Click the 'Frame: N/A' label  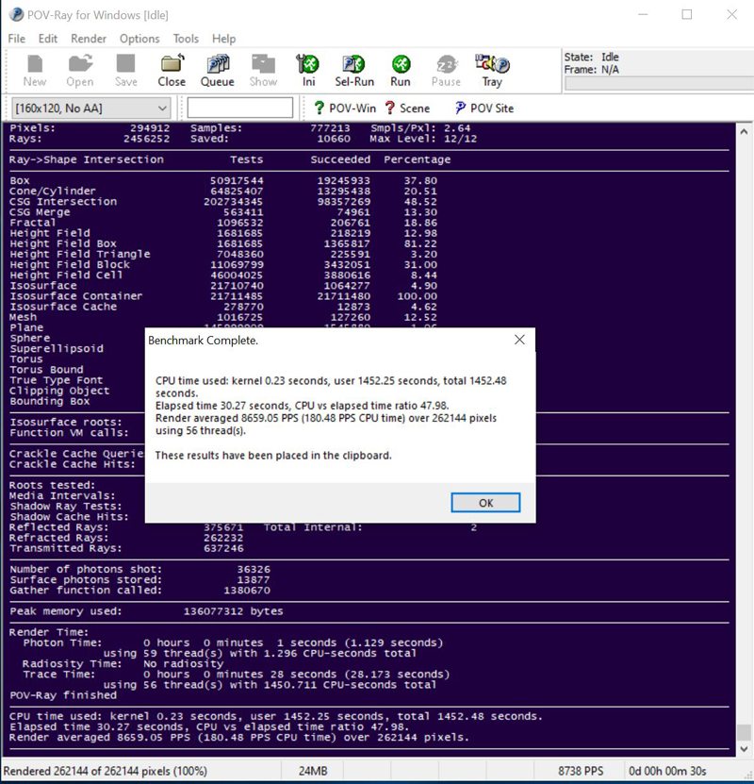tap(591, 70)
